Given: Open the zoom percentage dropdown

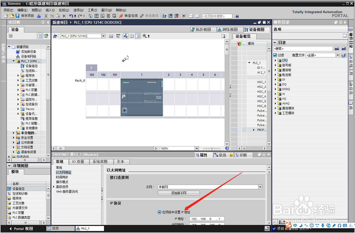Looking at the screenshot, I should [197, 148].
